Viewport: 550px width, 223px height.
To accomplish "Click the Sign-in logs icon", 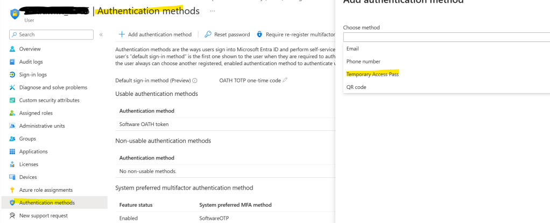I will pyautogui.click(x=12, y=74).
